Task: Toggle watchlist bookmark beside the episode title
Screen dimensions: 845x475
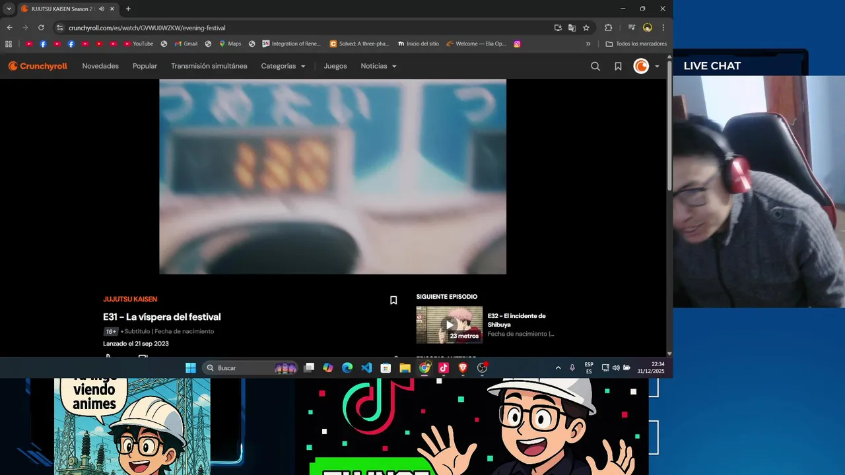Action: pyautogui.click(x=393, y=300)
